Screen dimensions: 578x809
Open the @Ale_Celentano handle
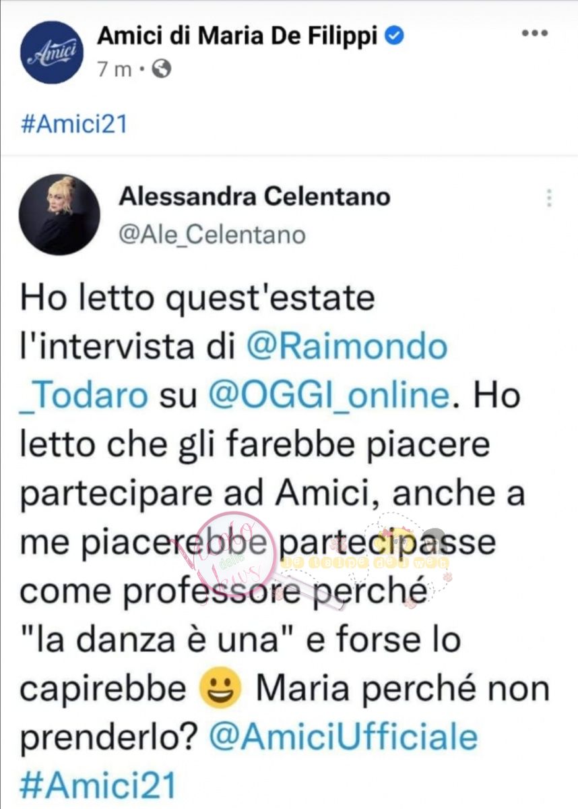[212, 235]
